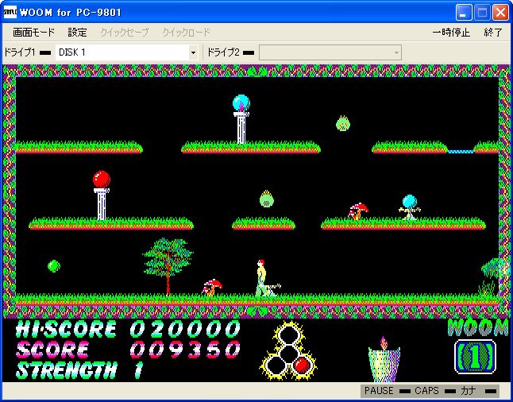The height and width of the screenshot is (402, 513).
Task: Close the WOOM for PC-9801 window
Action: [500, 13]
